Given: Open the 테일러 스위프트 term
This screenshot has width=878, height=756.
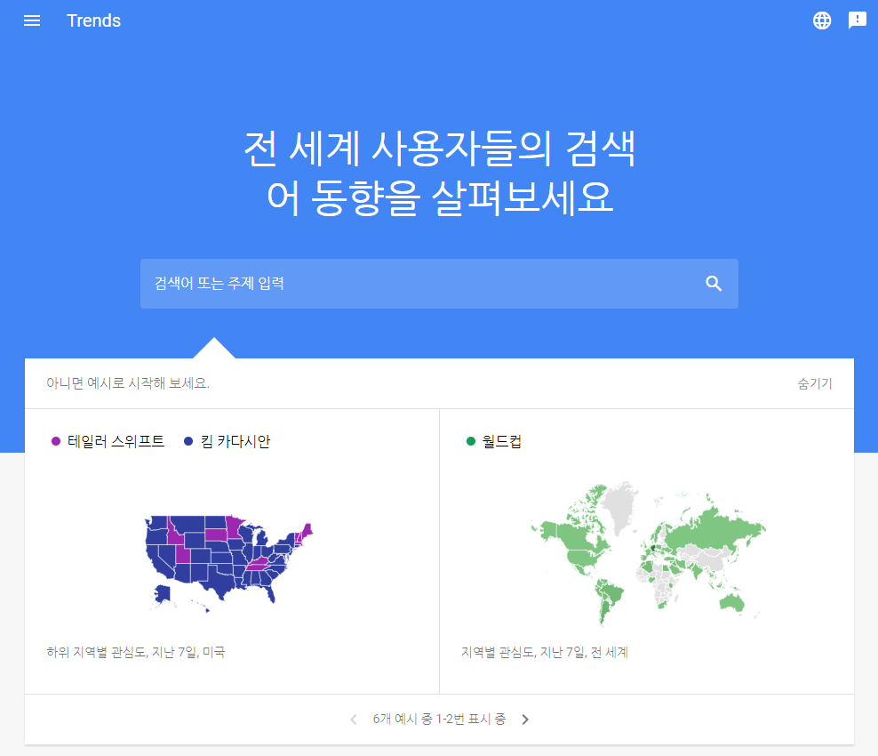Looking at the screenshot, I should pyautogui.click(x=116, y=442).
